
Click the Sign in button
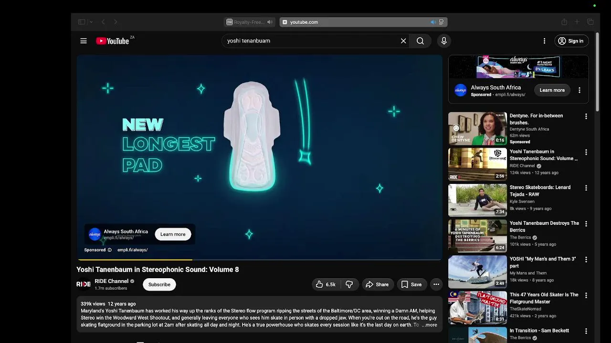click(x=571, y=41)
